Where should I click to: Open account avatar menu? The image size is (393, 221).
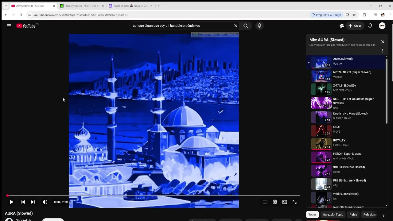click(382, 26)
